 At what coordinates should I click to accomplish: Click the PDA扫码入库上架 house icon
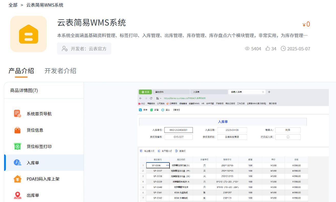pos(18,179)
